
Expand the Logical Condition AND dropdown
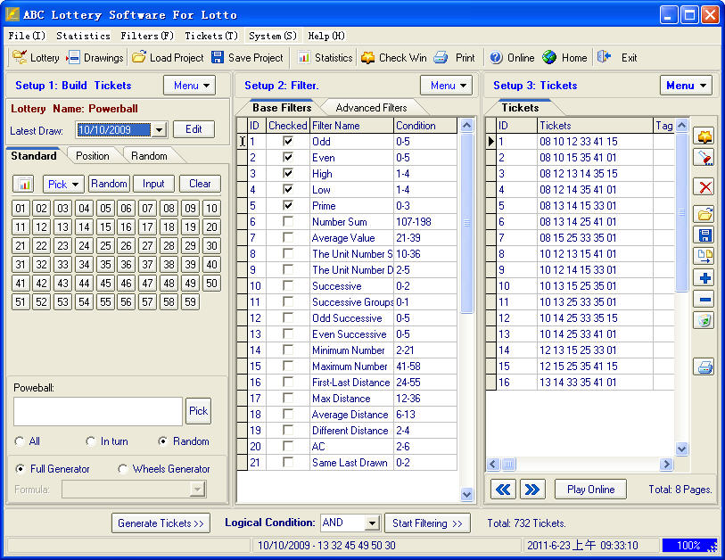(x=372, y=523)
